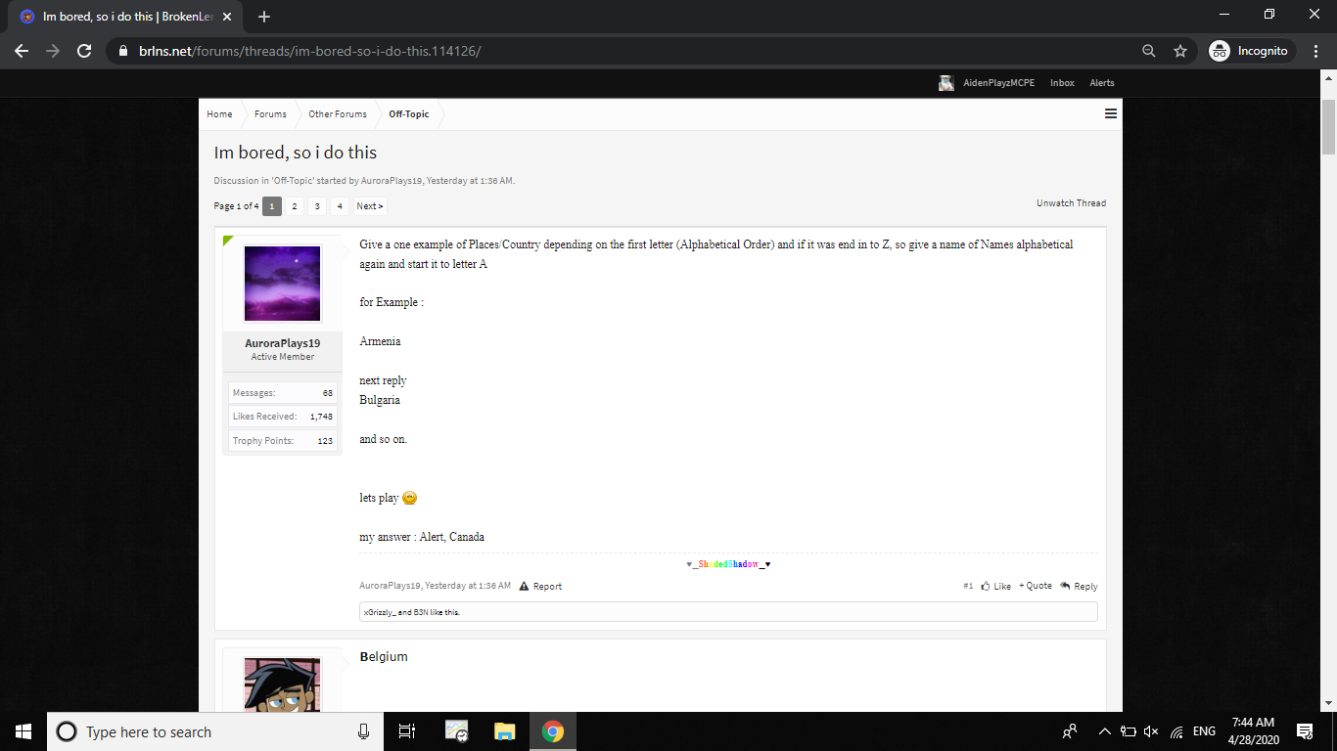Screen dimensions: 1337x751
Task: Open the new browser tab plus button
Action: (264, 17)
